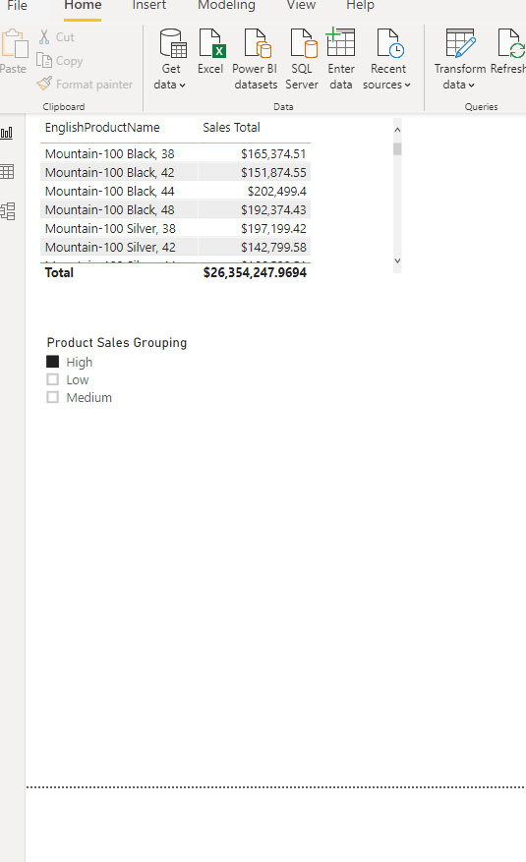Sort by Sales Total column header
Image resolution: width=526 pixels, height=862 pixels.
tap(231, 128)
